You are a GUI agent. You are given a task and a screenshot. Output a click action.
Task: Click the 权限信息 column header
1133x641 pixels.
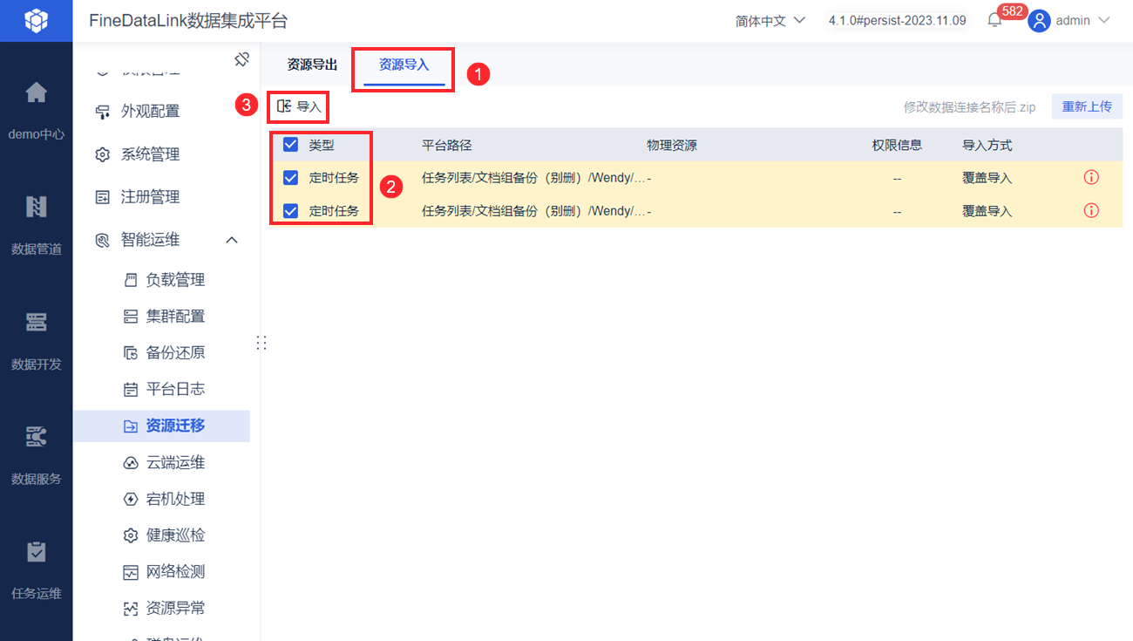point(897,146)
